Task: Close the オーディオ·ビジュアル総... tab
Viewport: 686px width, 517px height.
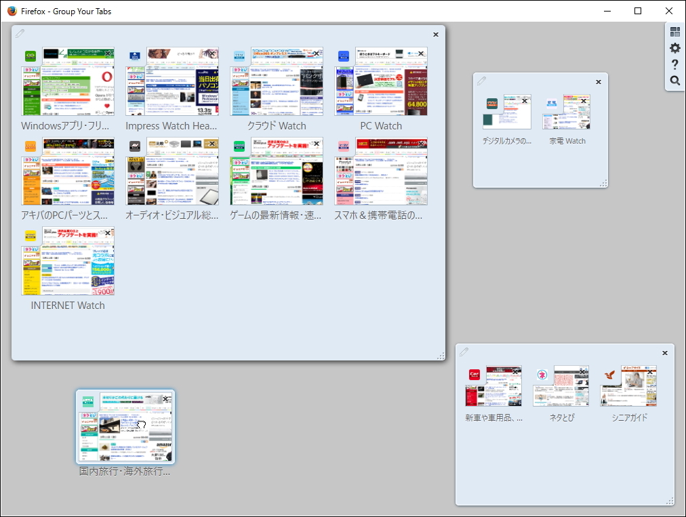Action: pos(212,144)
